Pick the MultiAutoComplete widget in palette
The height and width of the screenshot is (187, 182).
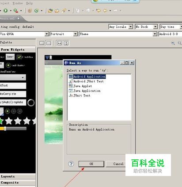pos(13,102)
